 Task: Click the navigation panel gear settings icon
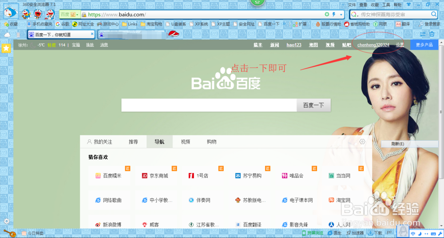[x=362, y=141]
